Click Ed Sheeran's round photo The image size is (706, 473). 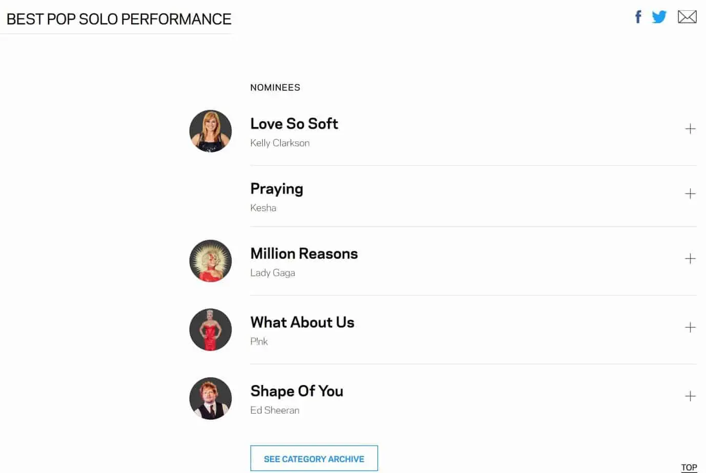pyautogui.click(x=211, y=398)
